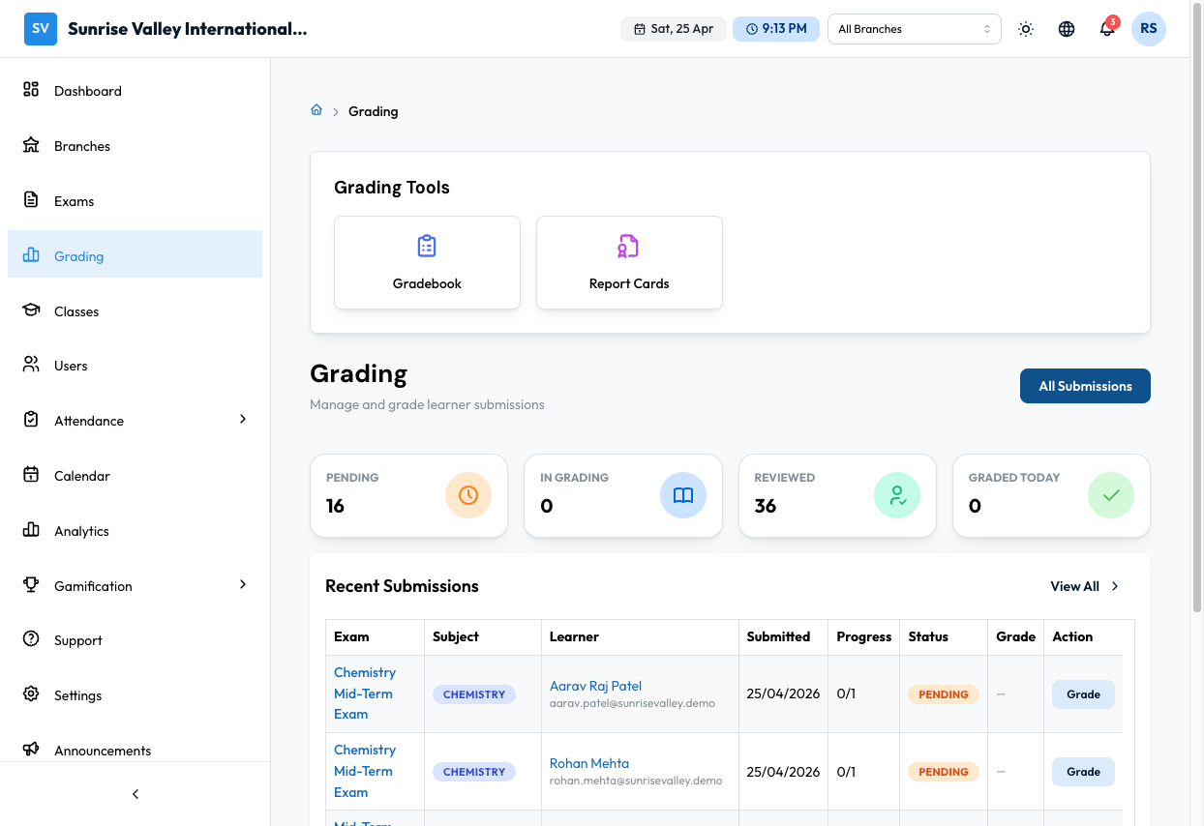
Task: Expand the Gamification submenu chevron
Action: pos(243,585)
